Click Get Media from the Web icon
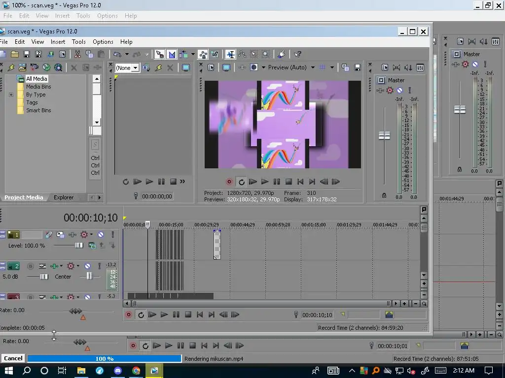This screenshot has width=505, height=378. coord(58,67)
